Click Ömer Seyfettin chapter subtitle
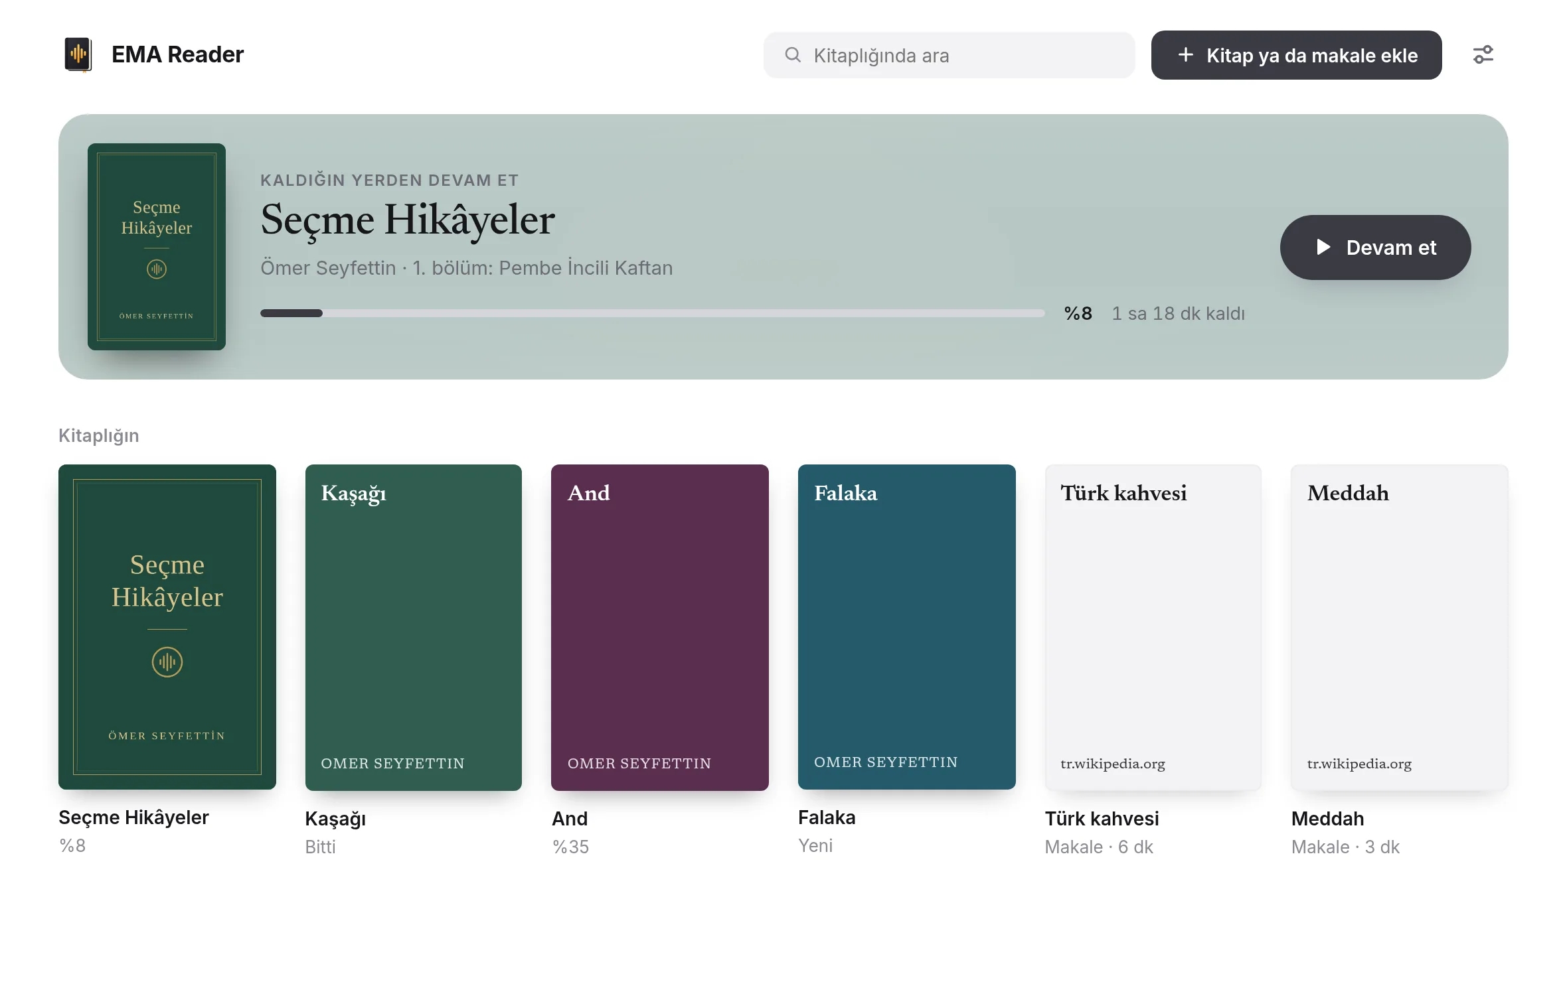Screen dimensions: 1567x982 (x=466, y=268)
